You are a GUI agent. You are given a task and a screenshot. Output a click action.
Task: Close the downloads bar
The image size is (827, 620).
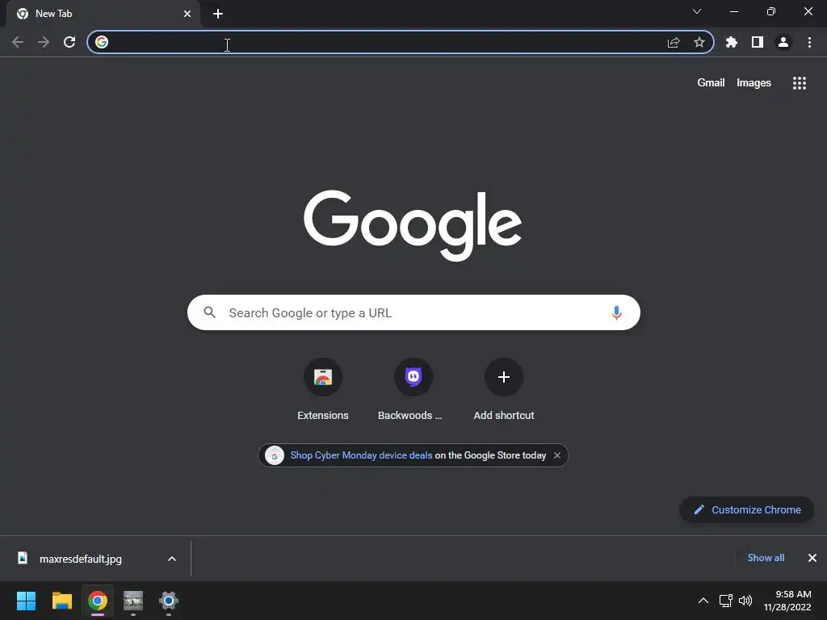point(812,558)
